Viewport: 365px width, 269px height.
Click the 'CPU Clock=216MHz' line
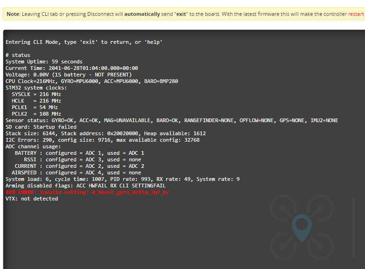coord(91,81)
